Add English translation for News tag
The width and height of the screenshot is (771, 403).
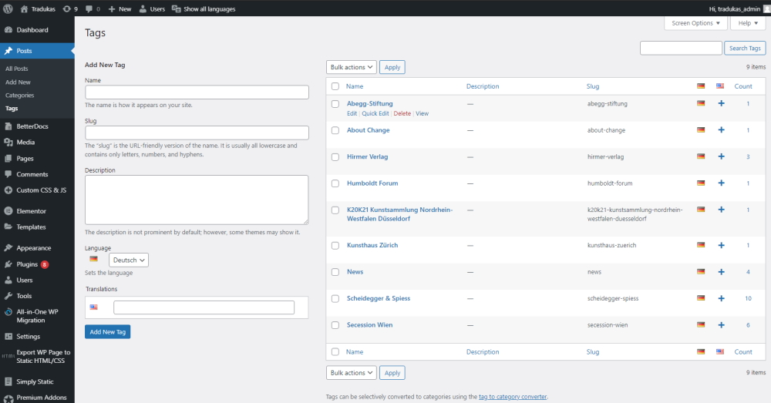pyautogui.click(x=721, y=271)
